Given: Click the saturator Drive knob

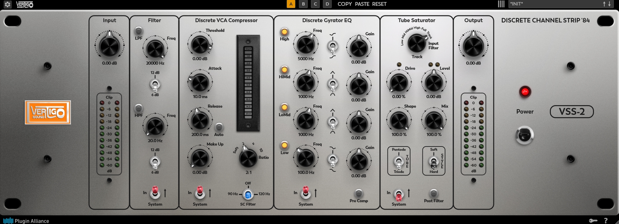Looking at the screenshot, I should click(x=399, y=83).
